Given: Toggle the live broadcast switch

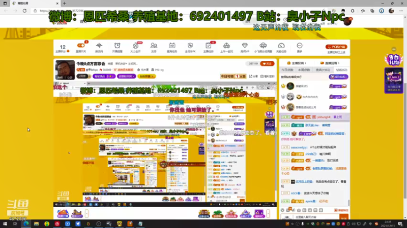Looking at the screenshot, I should [81, 46].
